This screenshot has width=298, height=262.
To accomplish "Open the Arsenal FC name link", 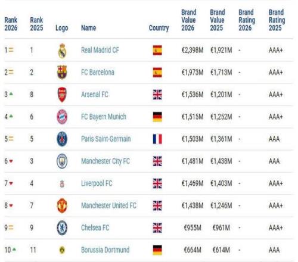I will pyautogui.click(x=95, y=95).
